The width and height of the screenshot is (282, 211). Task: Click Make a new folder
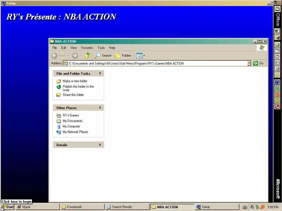(75, 81)
